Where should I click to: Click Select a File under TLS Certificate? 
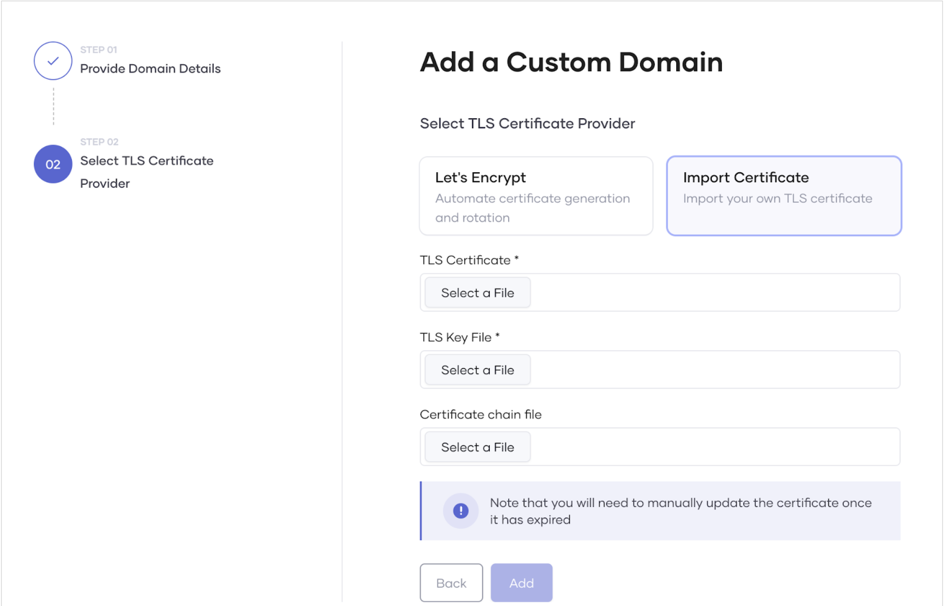pos(477,292)
